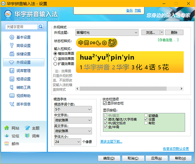Open 基本设置 page

(24, 37)
